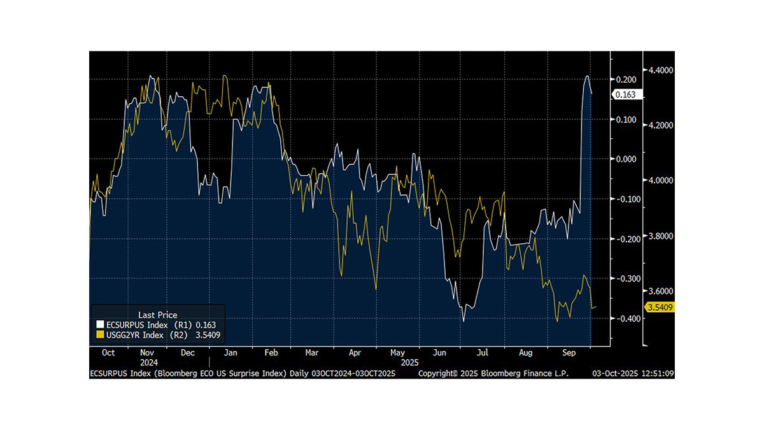Click the yellow USGG2YR legend color swatch
This screenshot has height=430, width=764.
pos(99,334)
